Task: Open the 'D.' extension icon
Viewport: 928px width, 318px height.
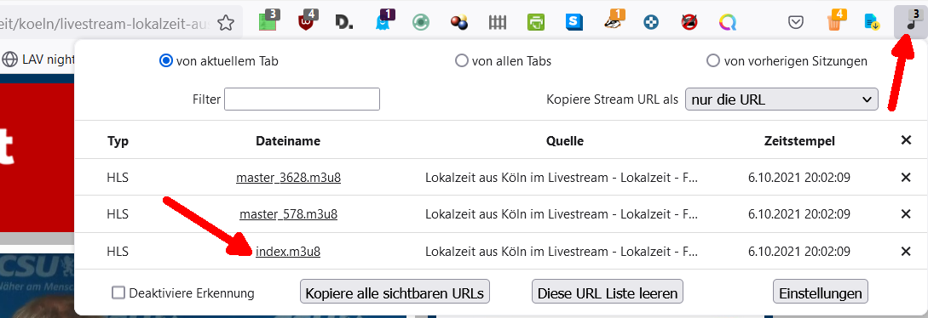Action: click(x=344, y=22)
